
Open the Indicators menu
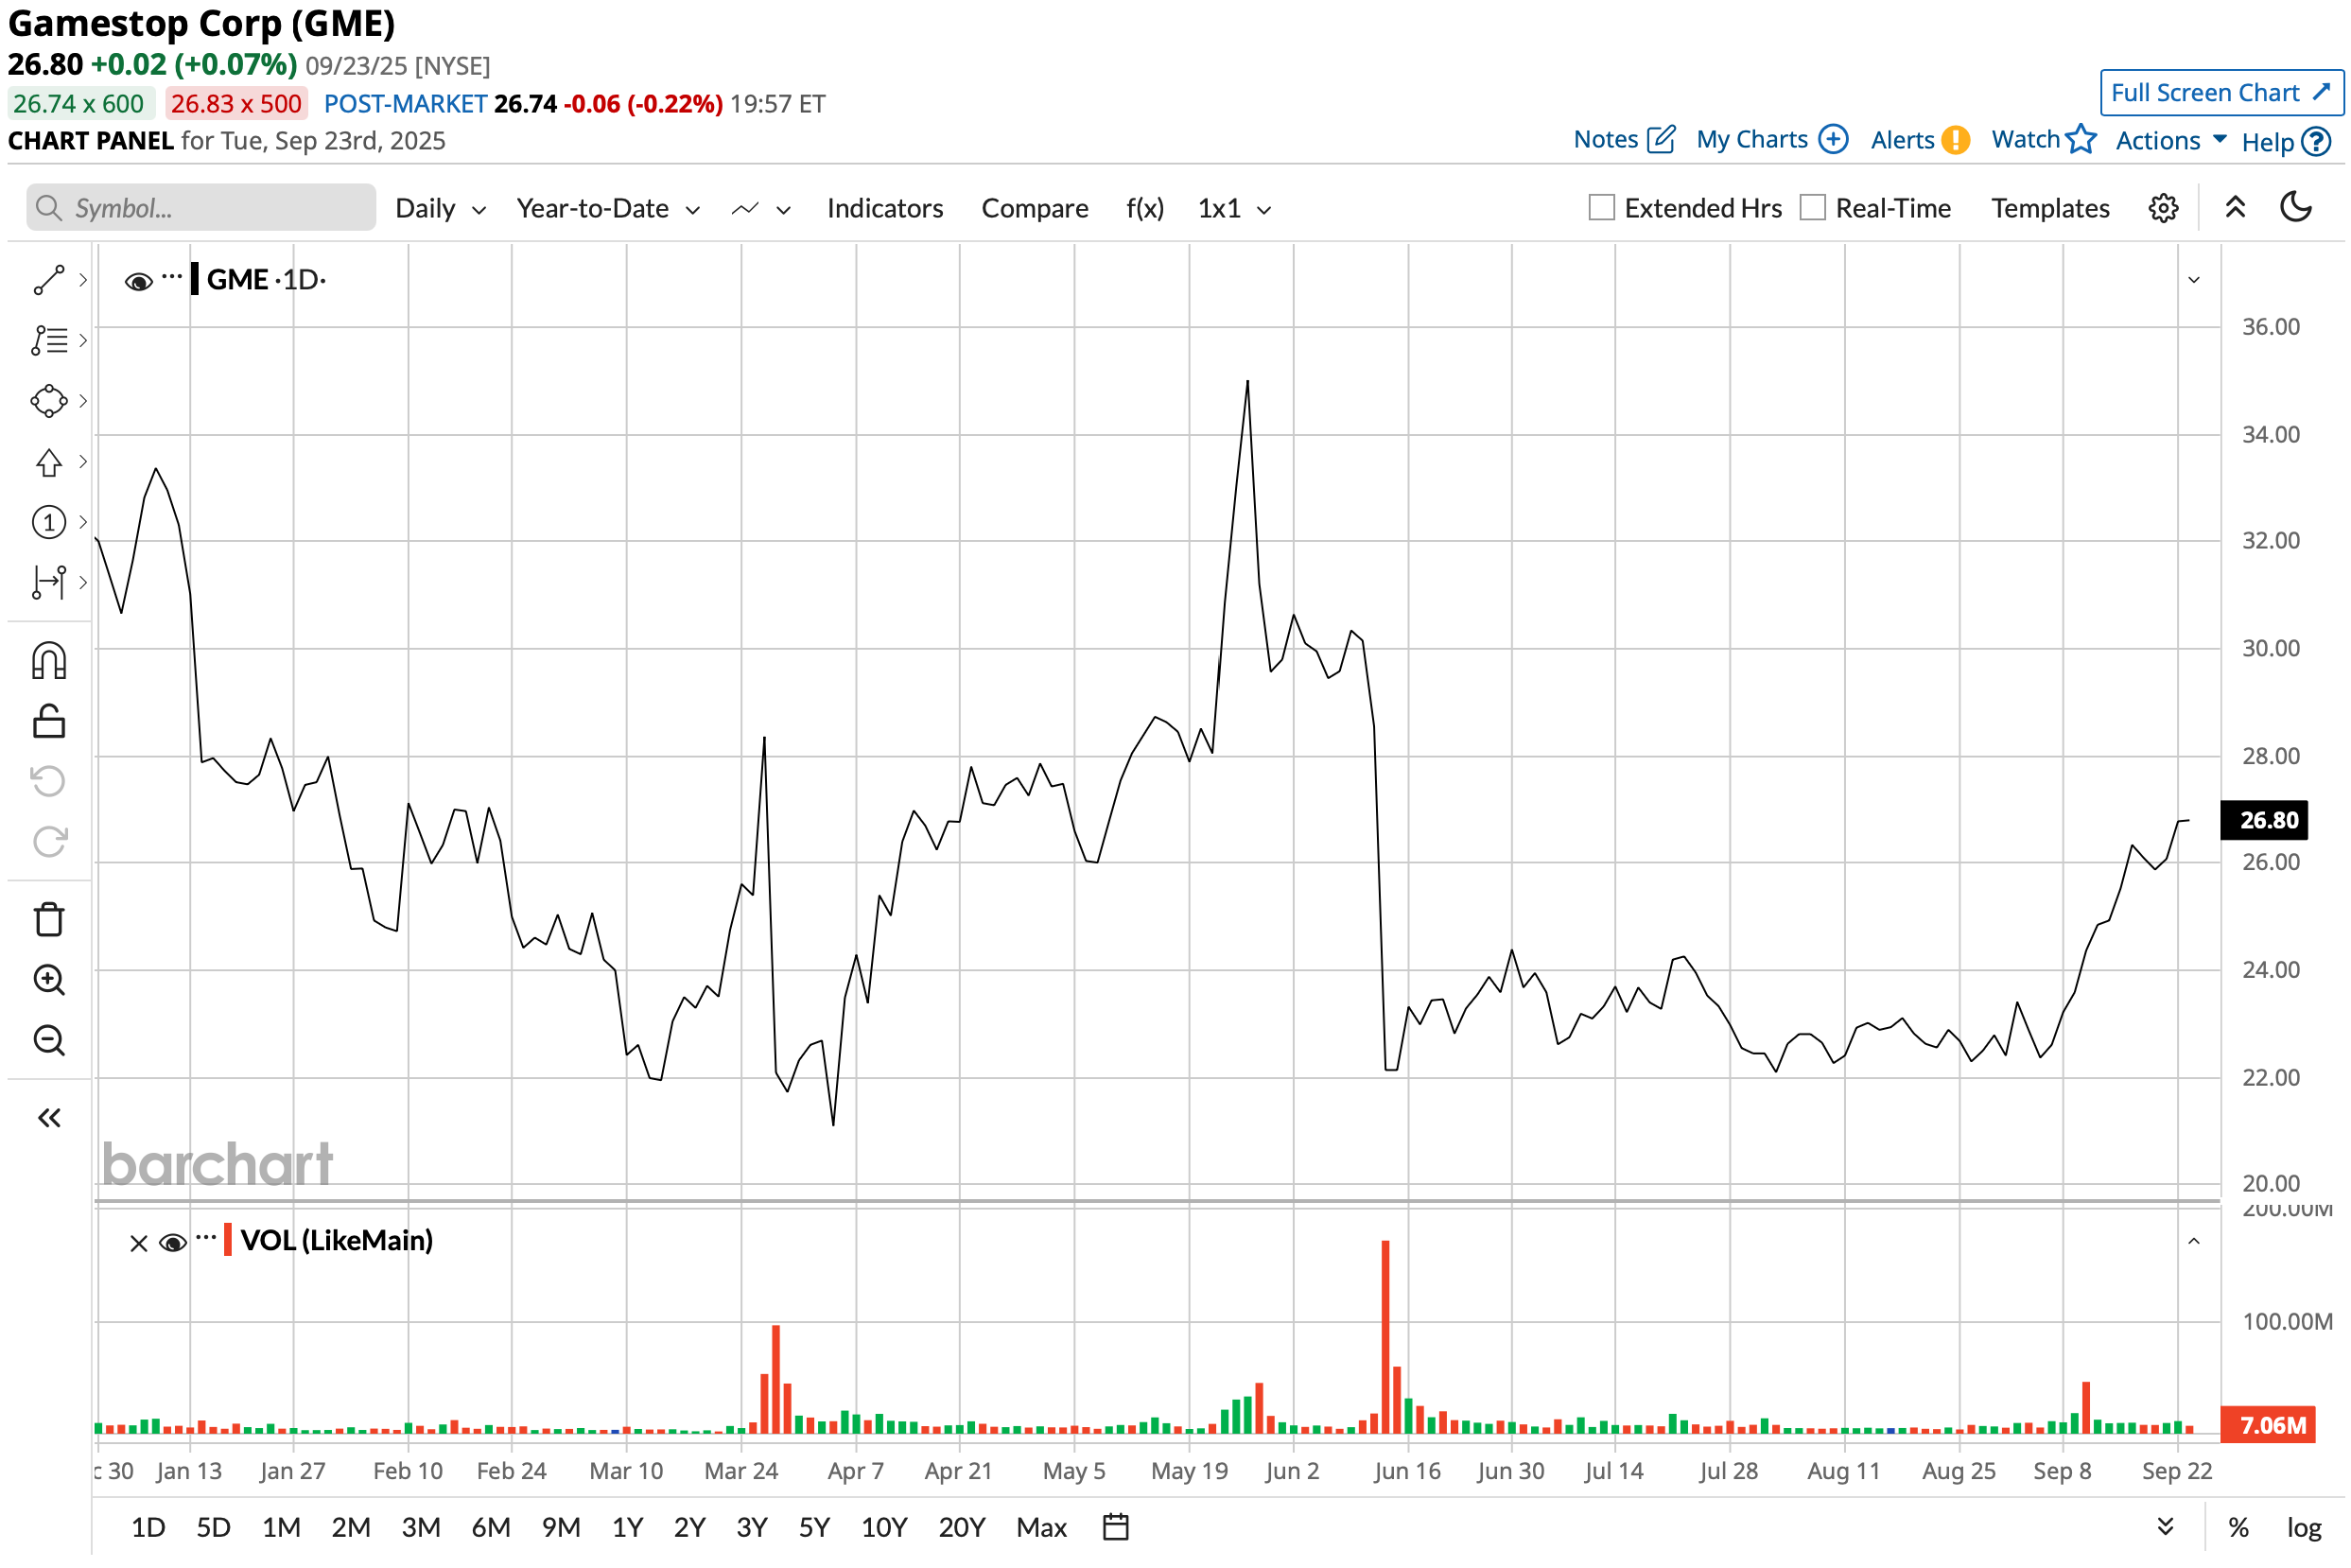coord(884,208)
